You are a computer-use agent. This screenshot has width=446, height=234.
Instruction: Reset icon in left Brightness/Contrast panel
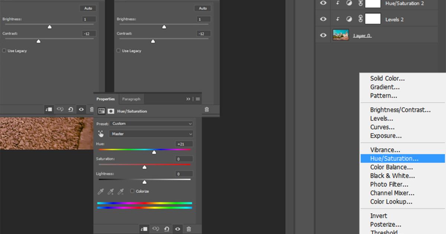[x=71, y=110]
